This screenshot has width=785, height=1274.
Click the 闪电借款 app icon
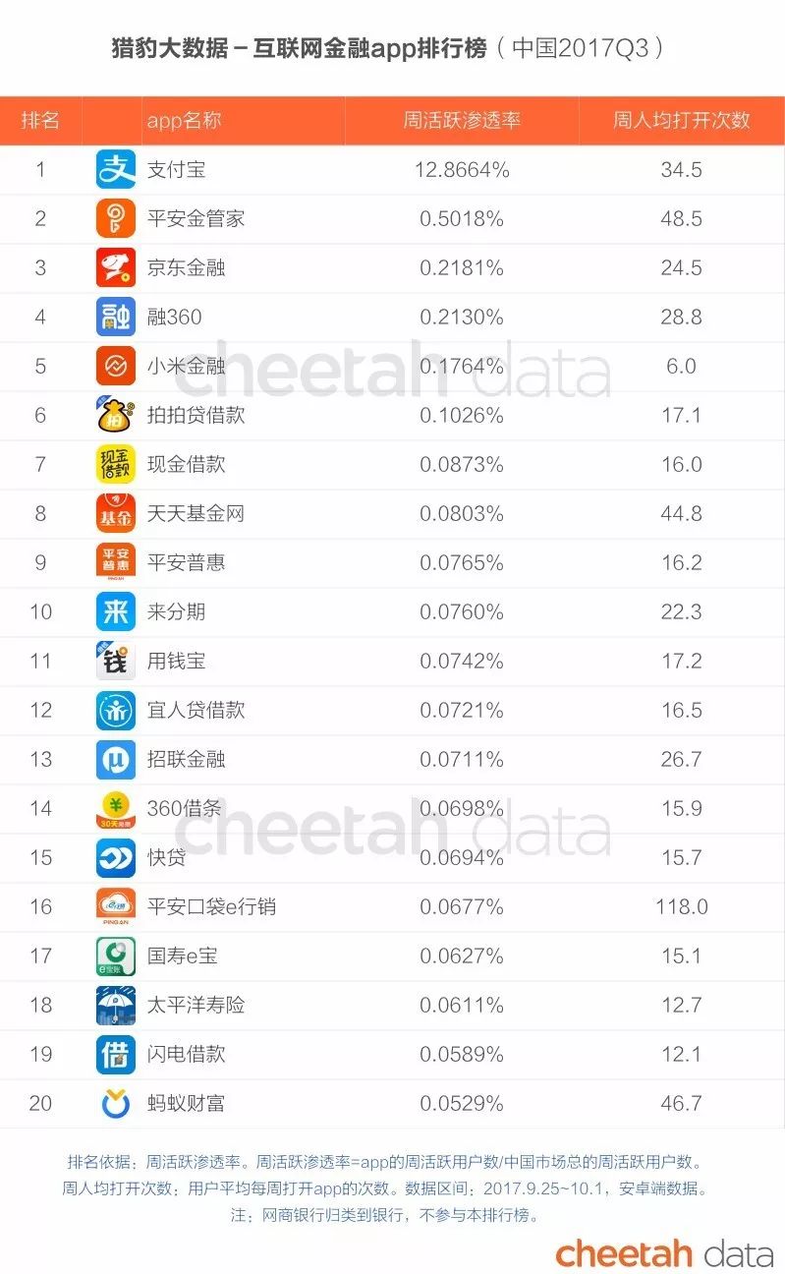click(x=116, y=1054)
